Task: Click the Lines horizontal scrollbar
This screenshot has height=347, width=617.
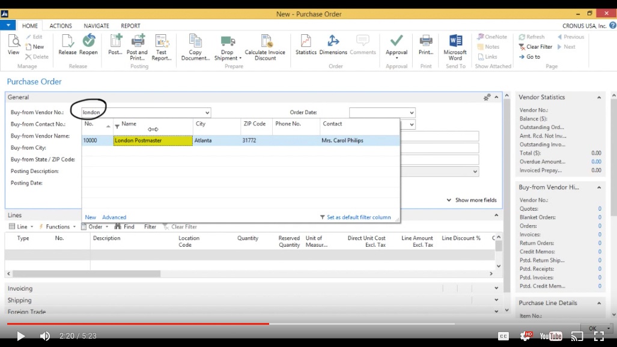Action: tap(86, 273)
